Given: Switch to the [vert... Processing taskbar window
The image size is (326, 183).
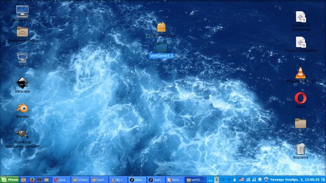Looking at the screenshot, I should click(x=156, y=180).
